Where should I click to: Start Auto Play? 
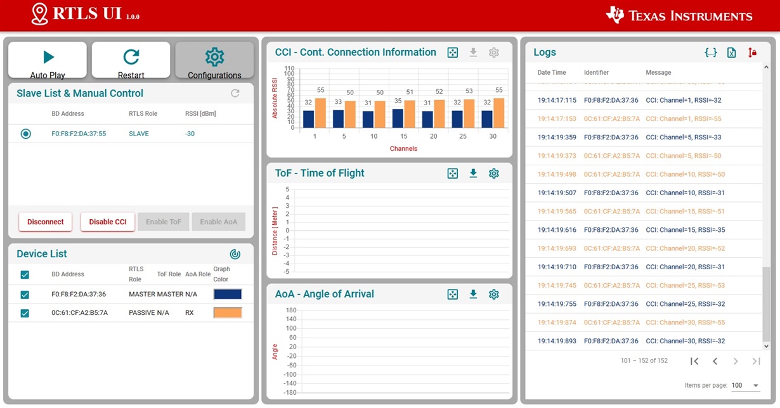click(48, 60)
